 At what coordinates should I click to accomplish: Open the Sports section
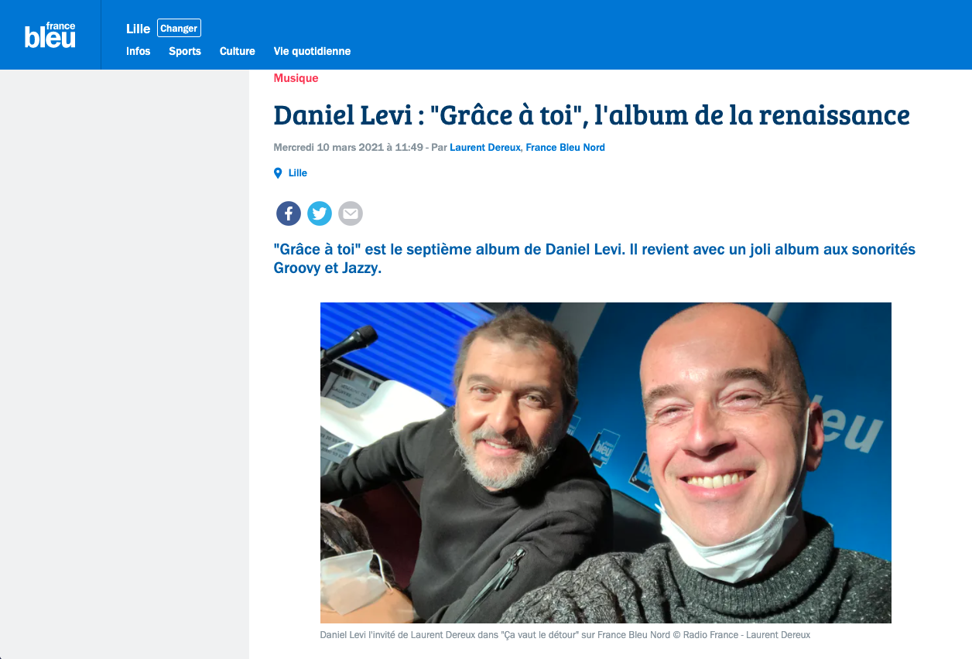pyautogui.click(x=185, y=51)
